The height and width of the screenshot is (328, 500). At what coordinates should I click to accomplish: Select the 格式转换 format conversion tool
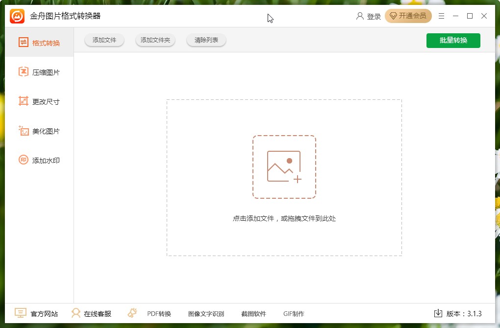tap(39, 42)
